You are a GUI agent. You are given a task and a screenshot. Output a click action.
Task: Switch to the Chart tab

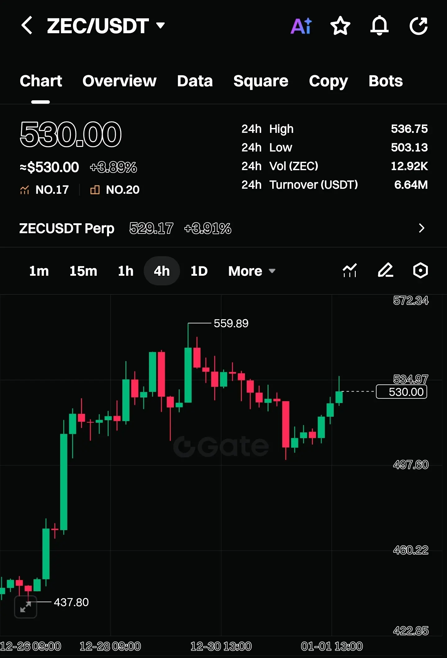[41, 81]
